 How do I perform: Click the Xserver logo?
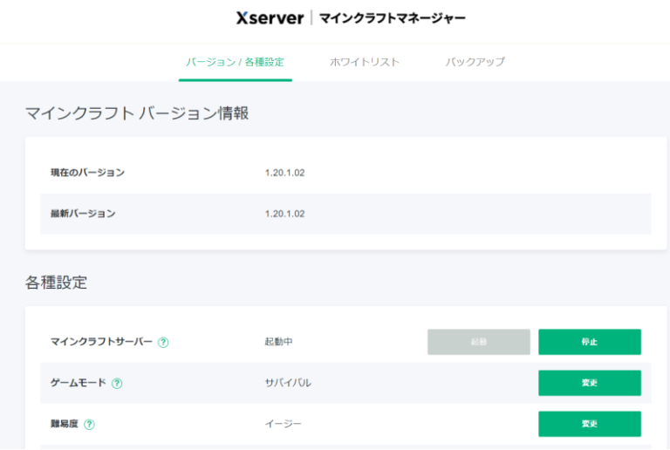(270, 17)
